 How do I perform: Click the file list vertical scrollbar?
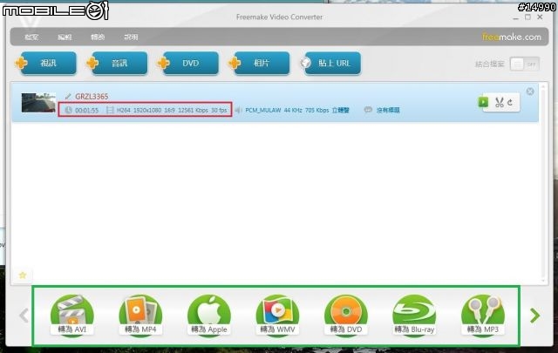pos(543,183)
